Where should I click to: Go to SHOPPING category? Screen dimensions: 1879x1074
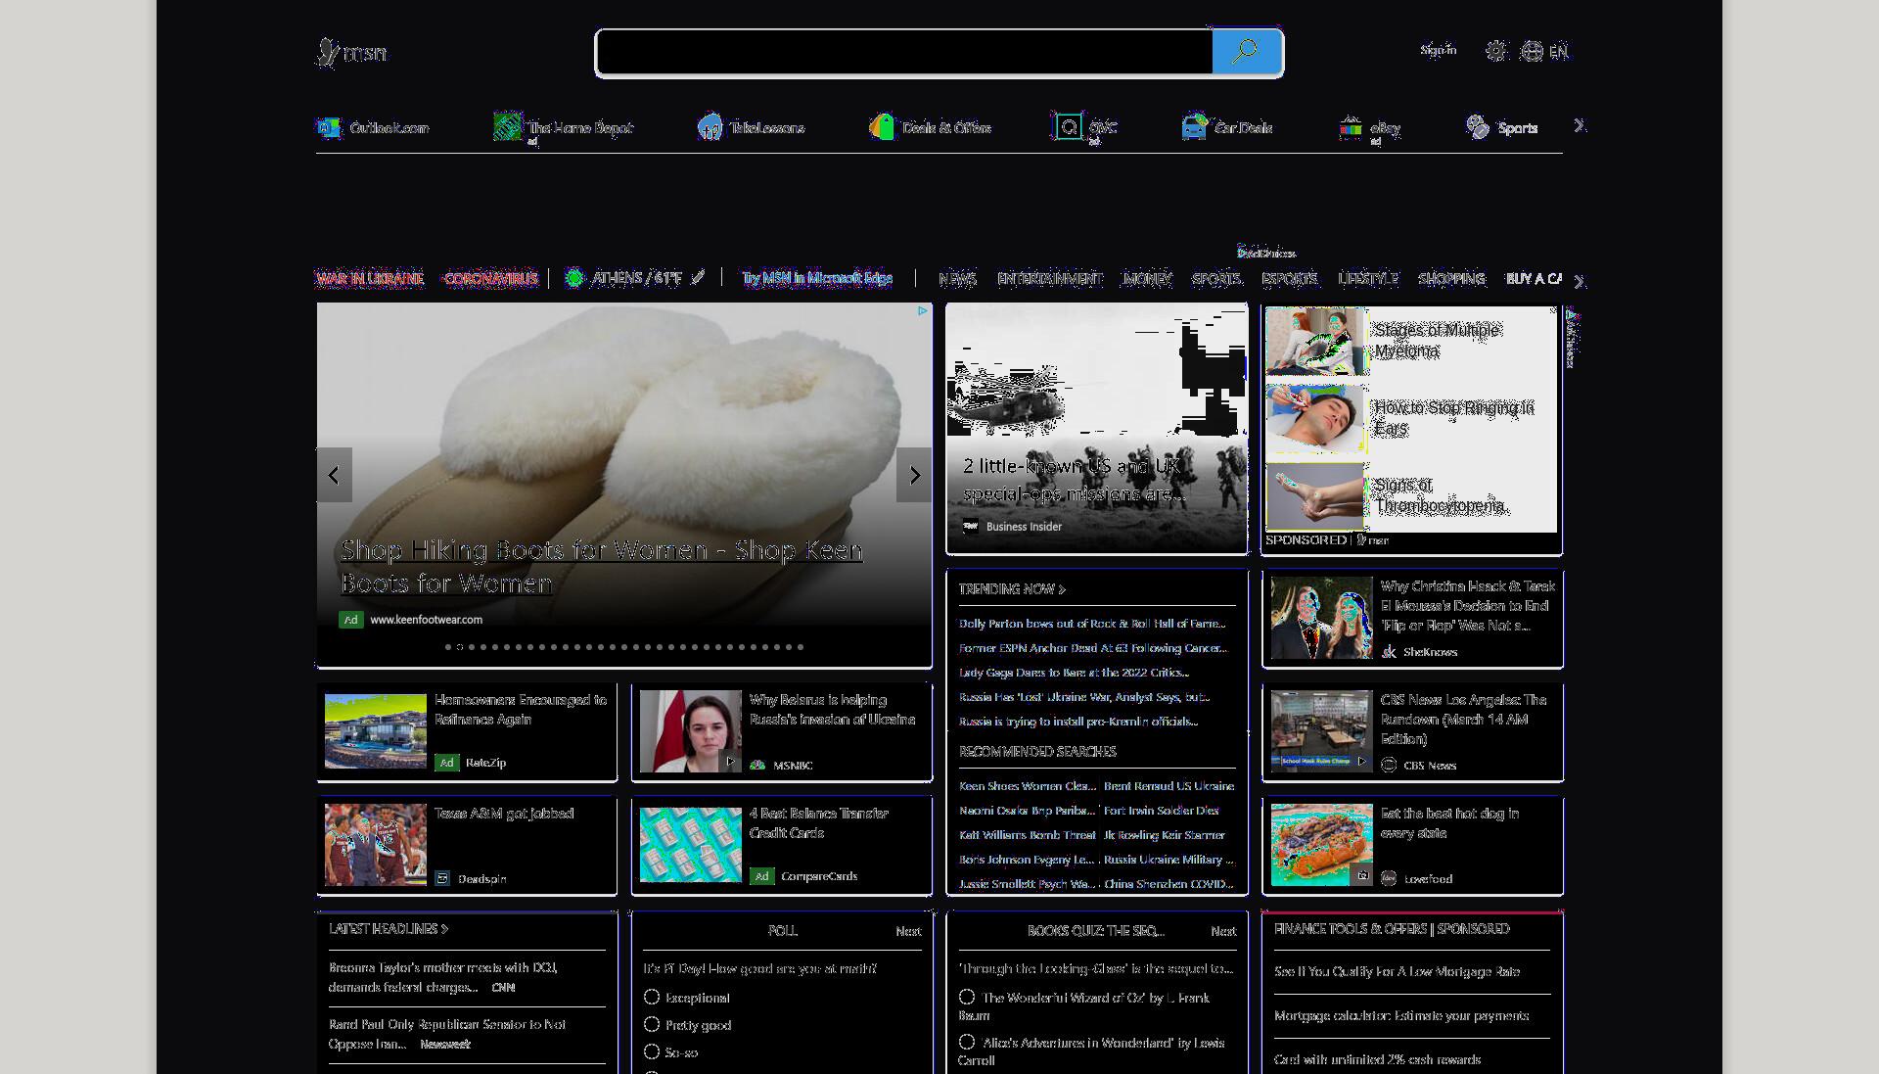click(x=1451, y=279)
